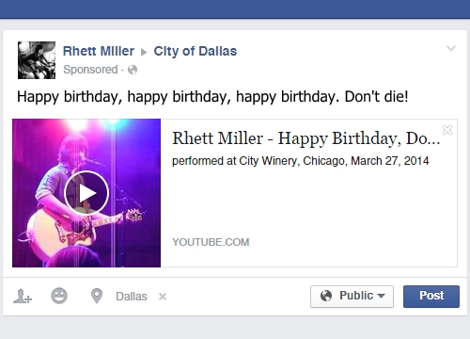This screenshot has height=339, width=470.
Task: Open the emoji feeling icon
Action: (x=59, y=296)
